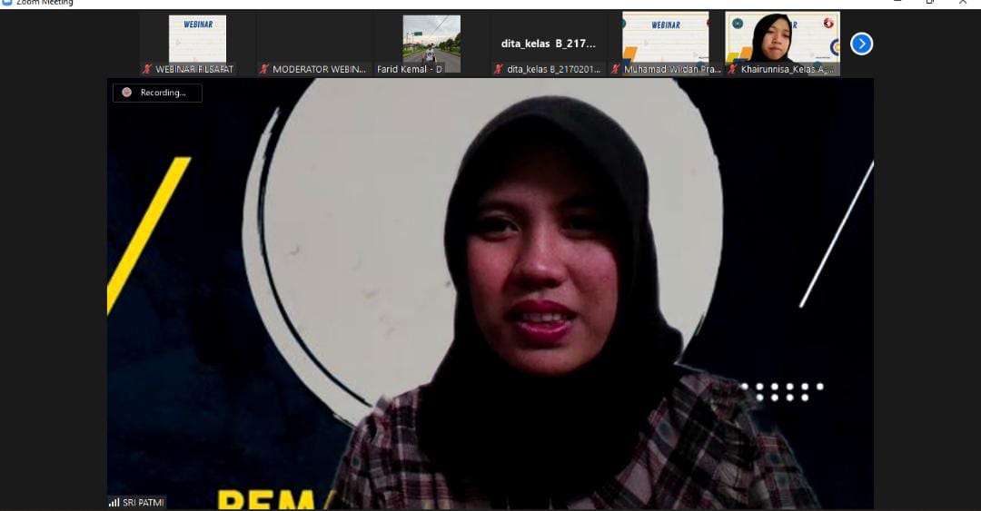981x511 pixels.
Task: Click the main speaker video of SRI PATMI
Action: 490,294
